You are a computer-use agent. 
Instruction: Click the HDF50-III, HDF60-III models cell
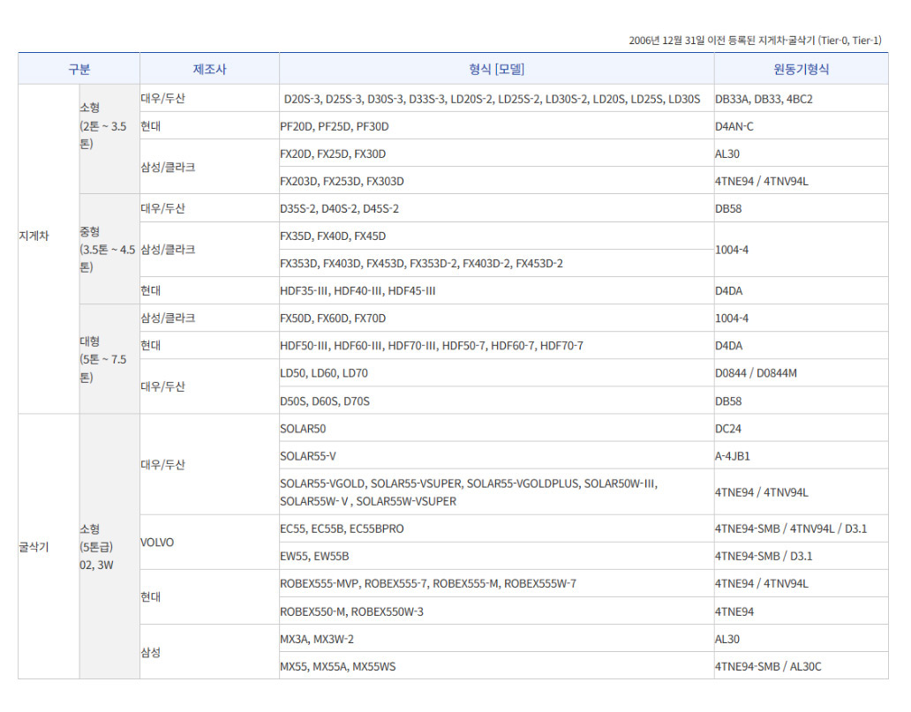point(497,346)
